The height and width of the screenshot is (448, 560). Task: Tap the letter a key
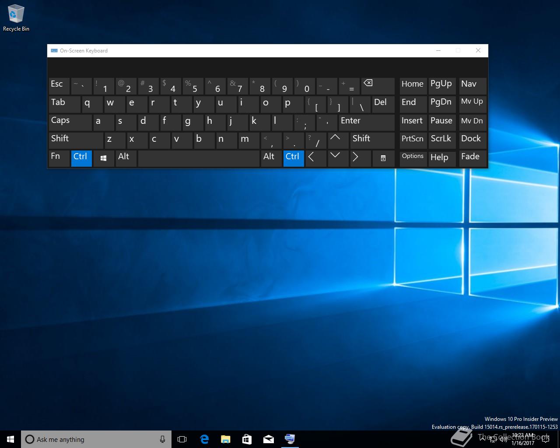[x=104, y=122]
